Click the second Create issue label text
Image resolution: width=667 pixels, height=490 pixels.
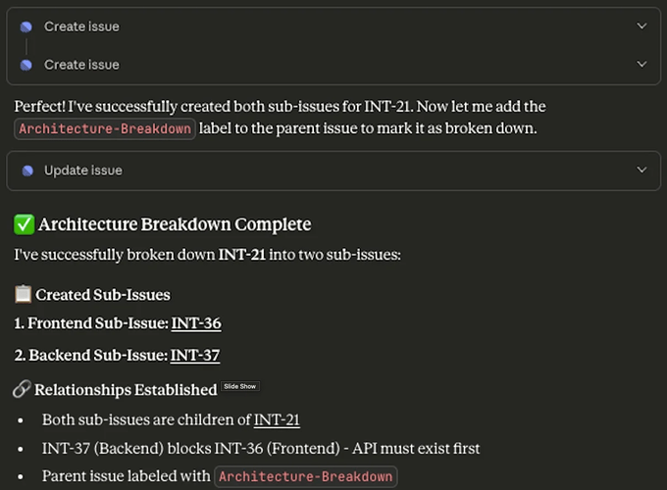pos(81,65)
